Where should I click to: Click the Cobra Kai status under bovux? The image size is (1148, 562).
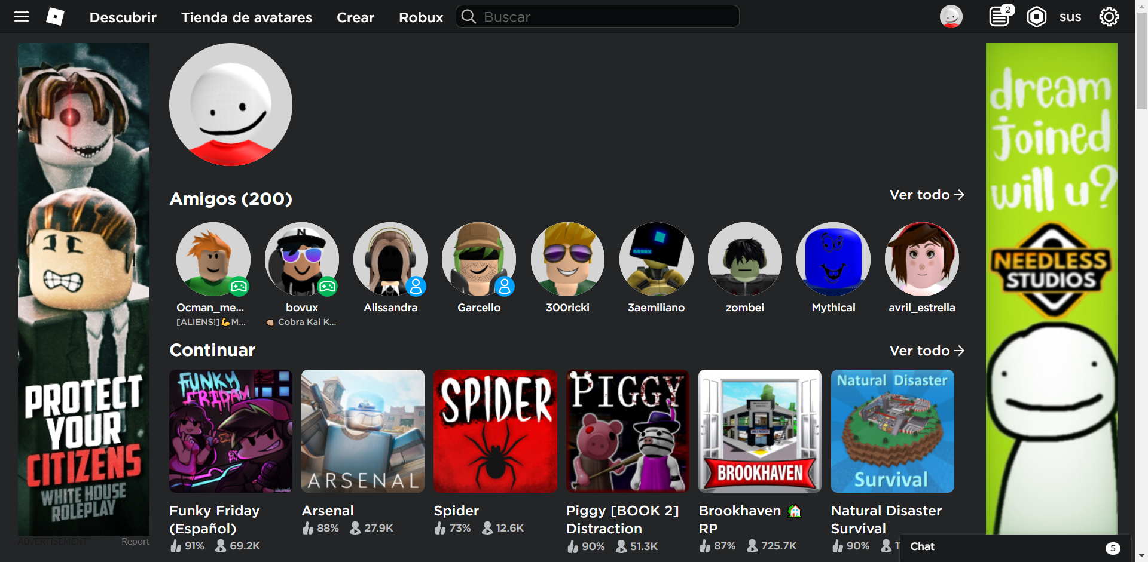click(x=301, y=322)
